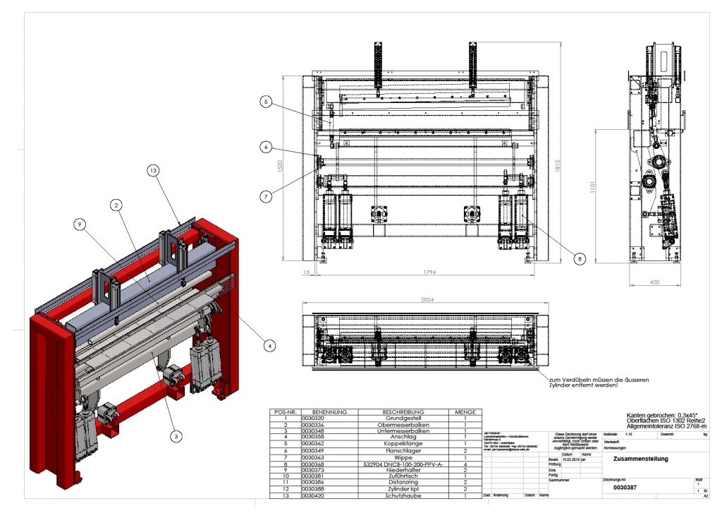Click balloon 7 on the front view
Viewport: 722px width, 511px height.
[265, 195]
